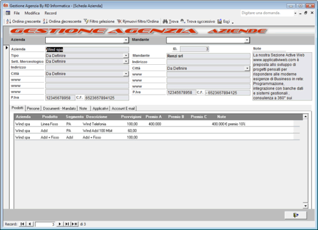The image size is (318, 230).
Task: Click the exit door button at bottom right
Action: (296, 215)
